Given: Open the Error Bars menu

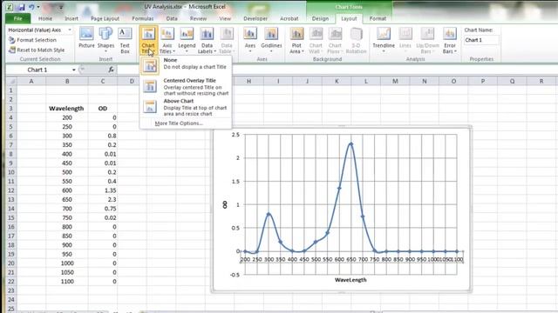Looking at the screenshot, I should [450, 41].
